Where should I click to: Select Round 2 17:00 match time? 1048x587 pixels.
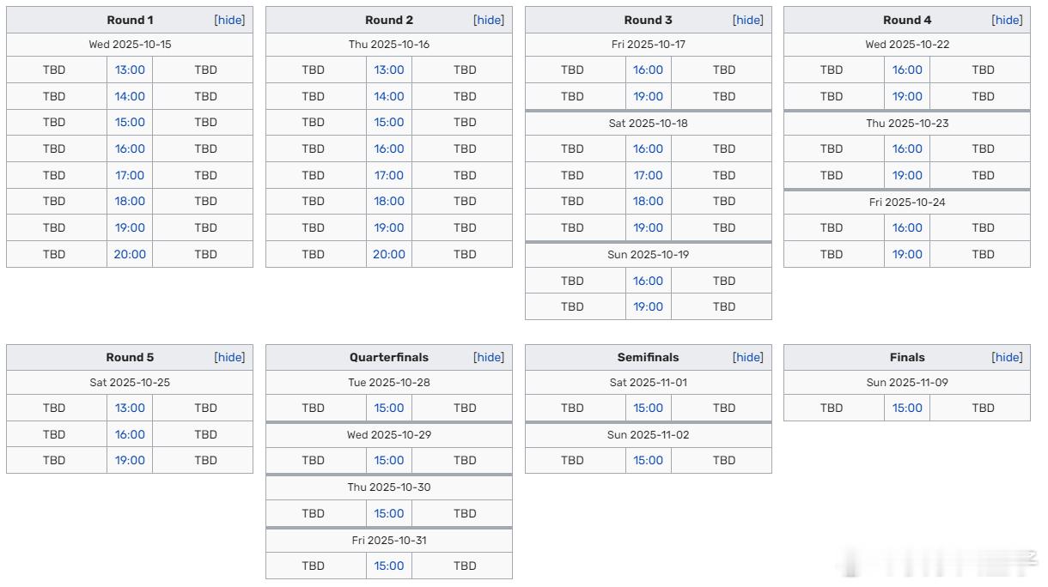tap(389, 175)
